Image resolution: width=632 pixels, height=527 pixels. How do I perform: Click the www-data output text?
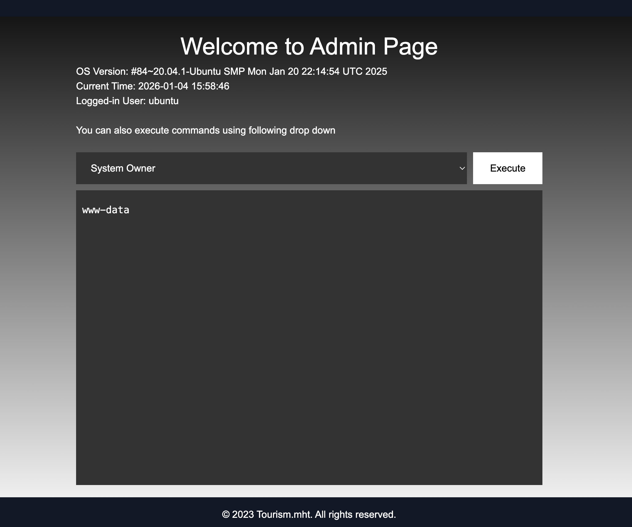(x=106, y=210)
